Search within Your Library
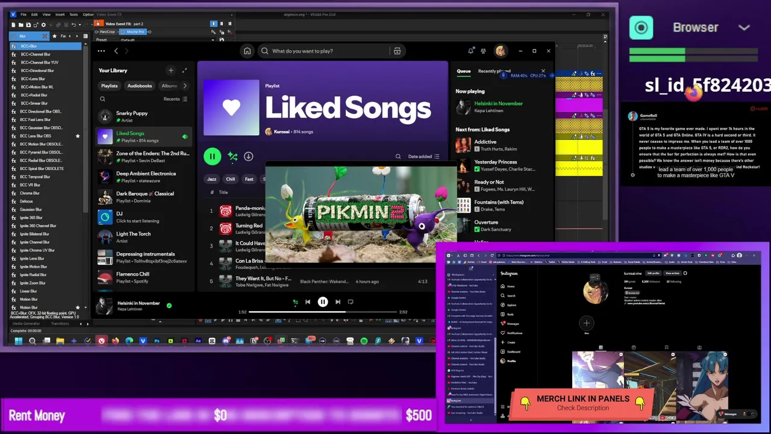This screenshot has height=434, width=771. tap(102, 99)
